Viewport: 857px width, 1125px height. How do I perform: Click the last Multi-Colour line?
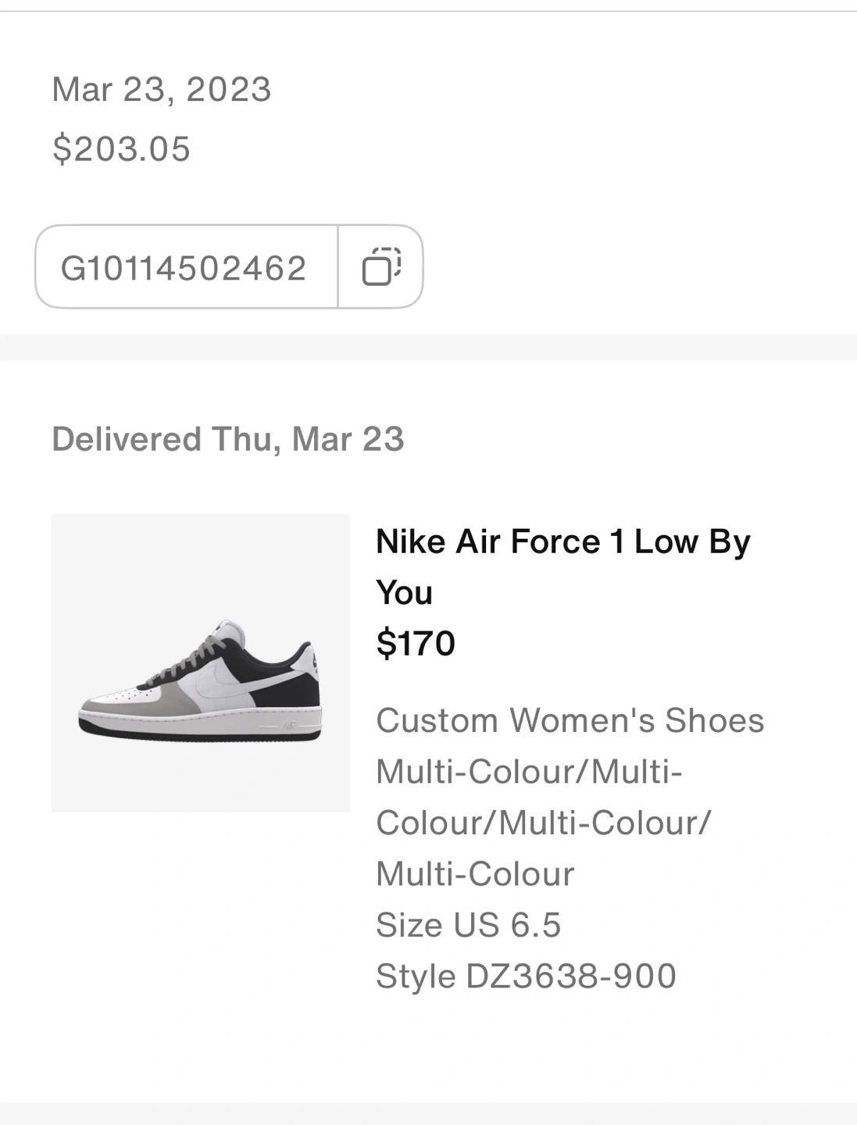pos(475,874)
